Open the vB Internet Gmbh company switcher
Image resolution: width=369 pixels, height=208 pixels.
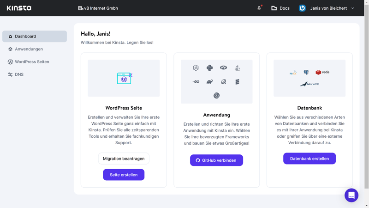tap(98, 8)
